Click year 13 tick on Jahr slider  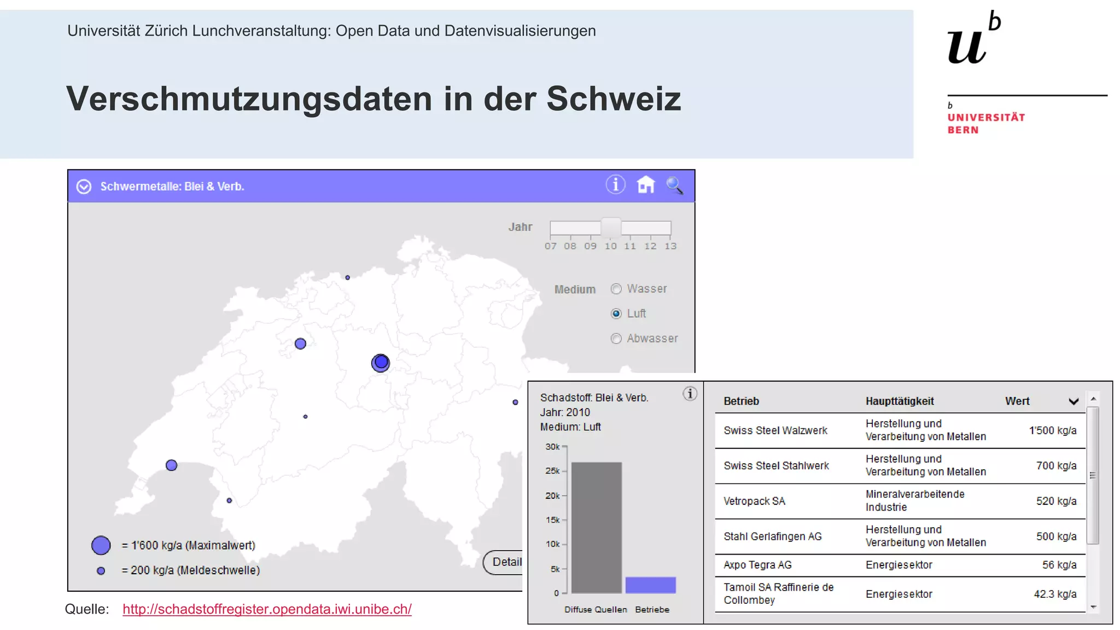[x=670, y=246]
